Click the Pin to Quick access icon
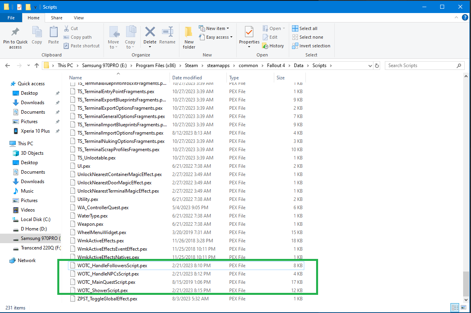 pyautogui.click(x=15, y=33)
